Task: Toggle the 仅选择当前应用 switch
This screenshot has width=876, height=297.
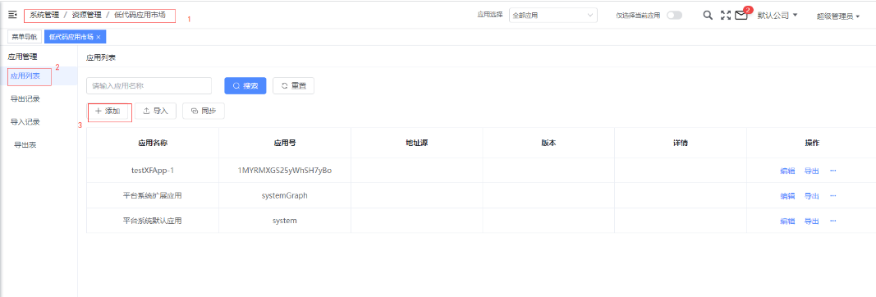Action: [674, 15]
